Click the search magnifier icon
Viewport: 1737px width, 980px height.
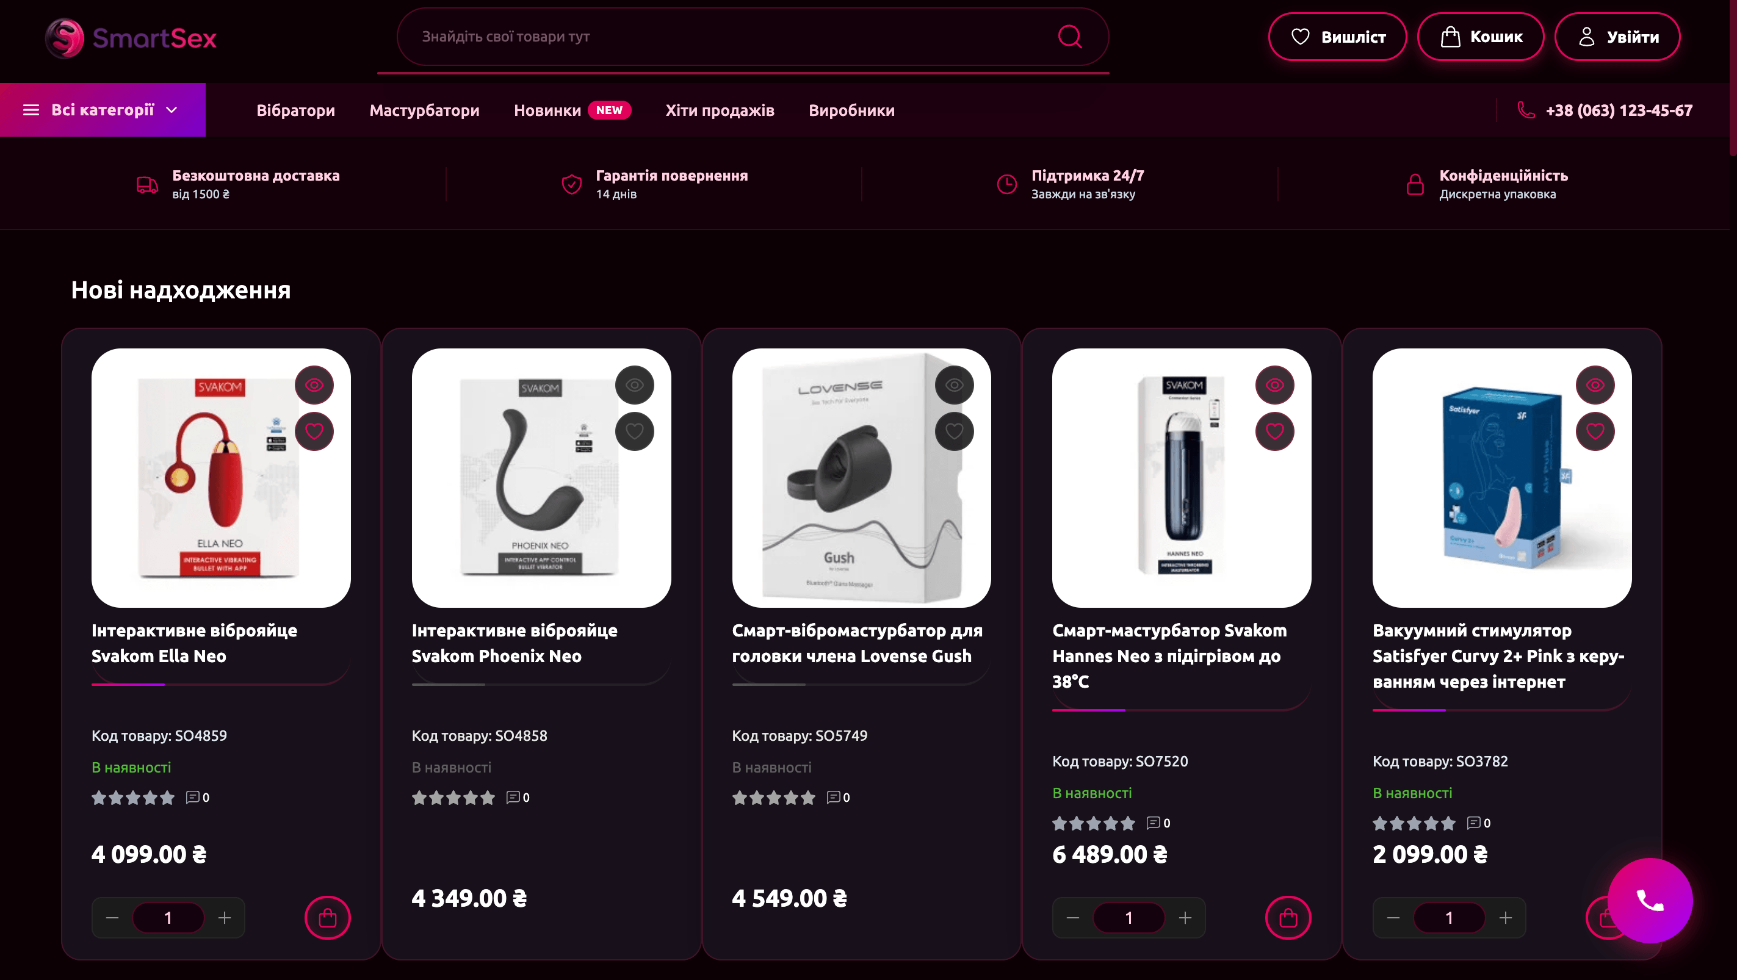1069,37
